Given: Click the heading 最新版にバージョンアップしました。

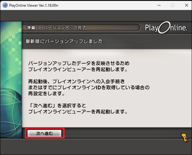Looking at the screenshot, I should (66, 41).
